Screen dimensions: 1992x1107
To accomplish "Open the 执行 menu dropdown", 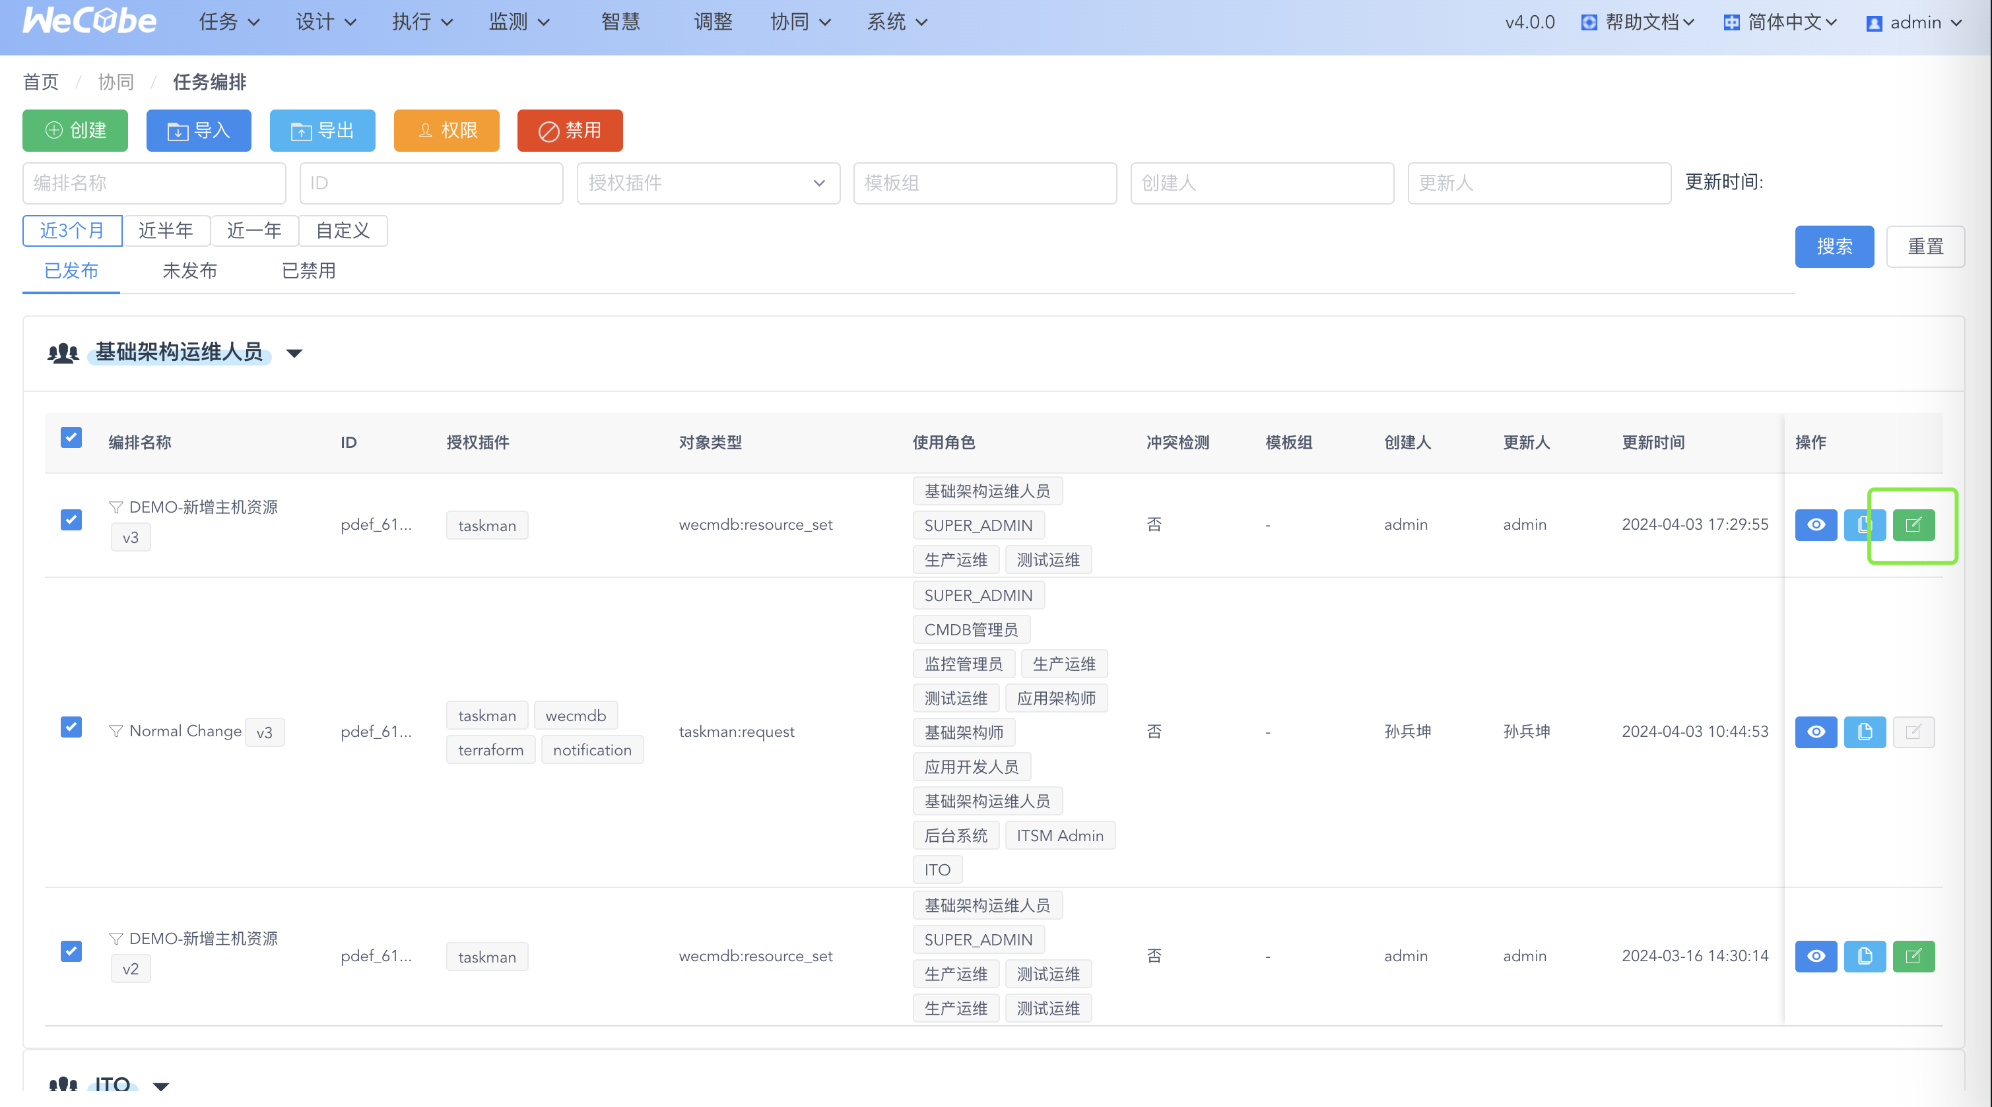I will 422,22.
